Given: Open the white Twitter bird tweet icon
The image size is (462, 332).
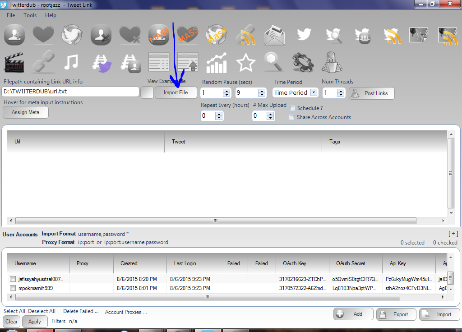Looking at the screenshot, I should pyautogui.click(x=304, y=34).
